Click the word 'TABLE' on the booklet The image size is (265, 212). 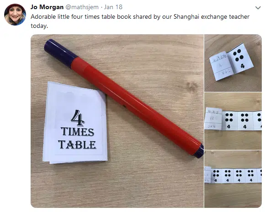(x=77, y=145)
